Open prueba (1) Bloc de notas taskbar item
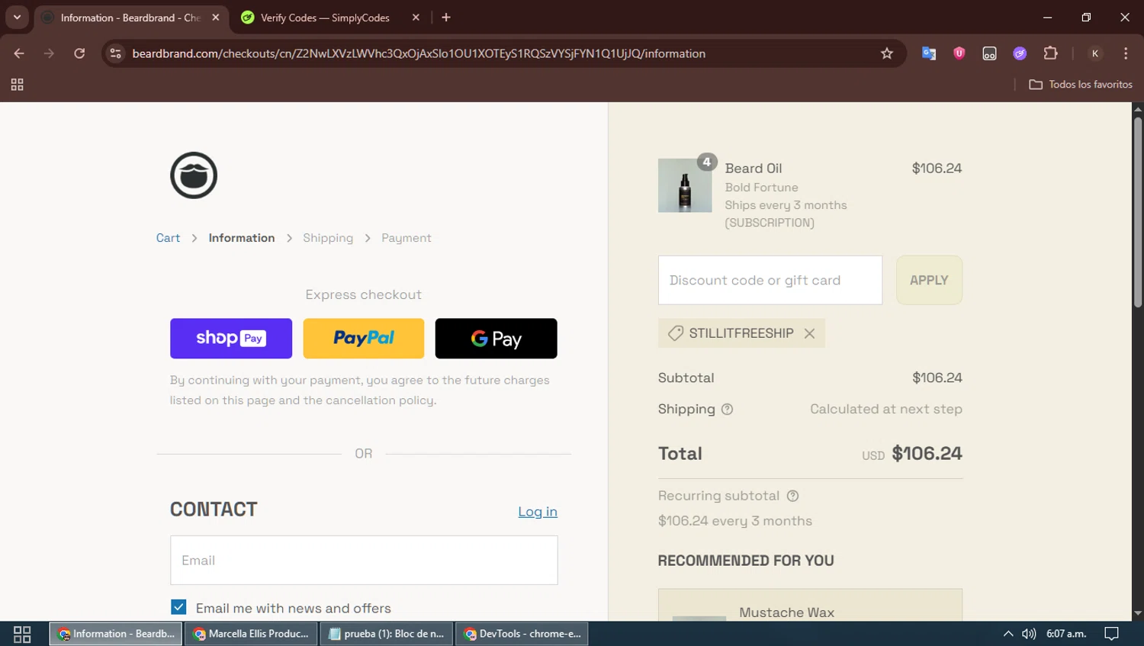This screenshot has height=646, width=1144. pyautogui.click(x=387, y=634)
